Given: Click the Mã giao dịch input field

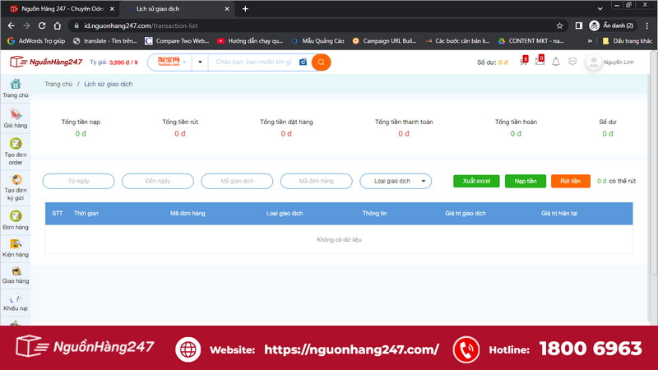Looking at the screenshot, I should (x=237, y=181).
